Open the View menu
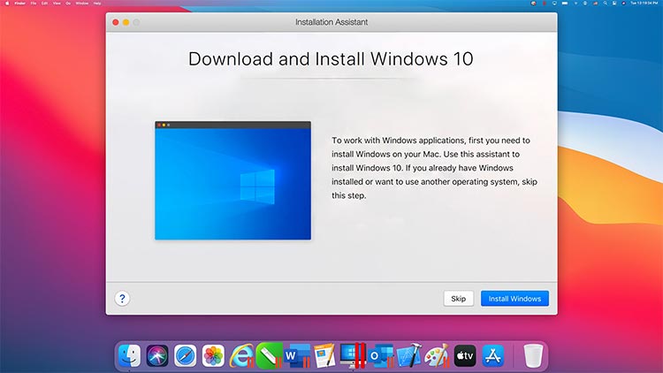 tap(57, 3)
